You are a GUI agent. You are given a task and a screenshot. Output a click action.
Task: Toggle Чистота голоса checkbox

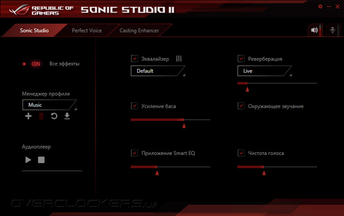pyautogui.click(x=241, y=153)
